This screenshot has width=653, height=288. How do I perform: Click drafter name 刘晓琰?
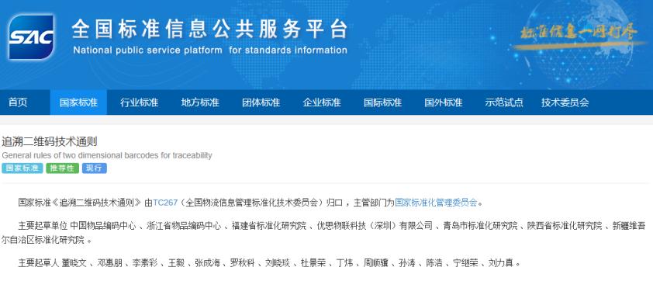tap(278, 263)
